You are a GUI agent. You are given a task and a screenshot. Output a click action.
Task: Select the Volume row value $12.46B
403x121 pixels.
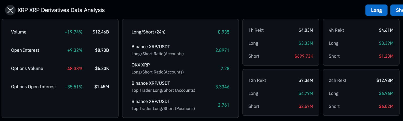pyautogui.click(x=100, y=32)
